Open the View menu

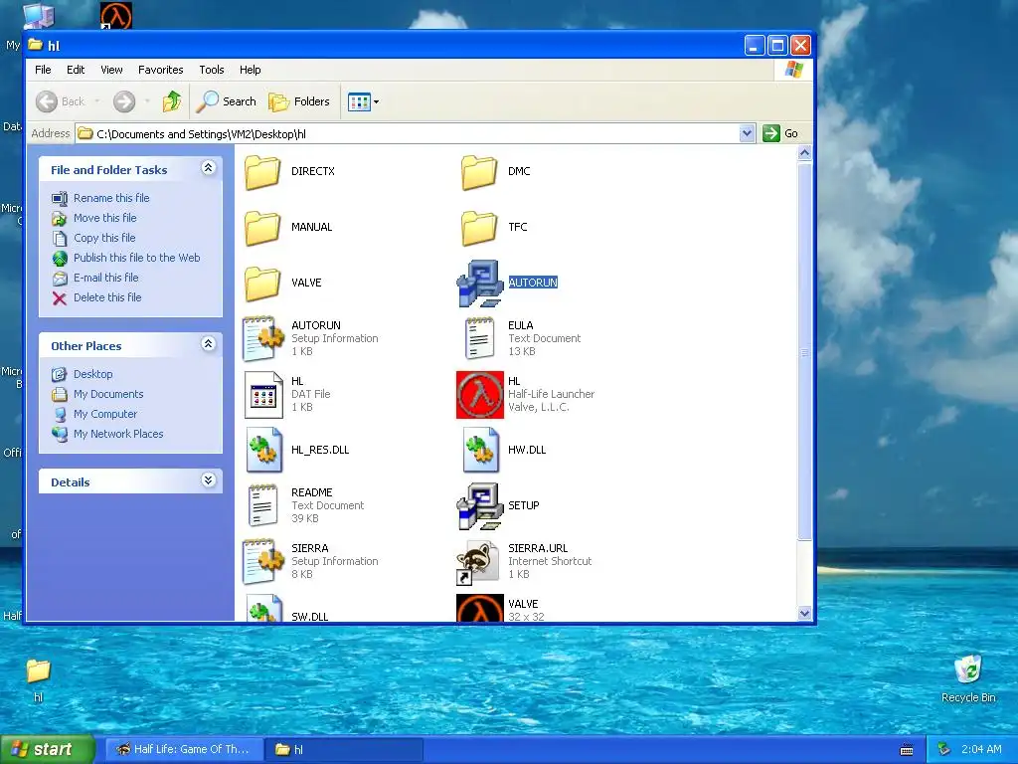tap(111, 70)
